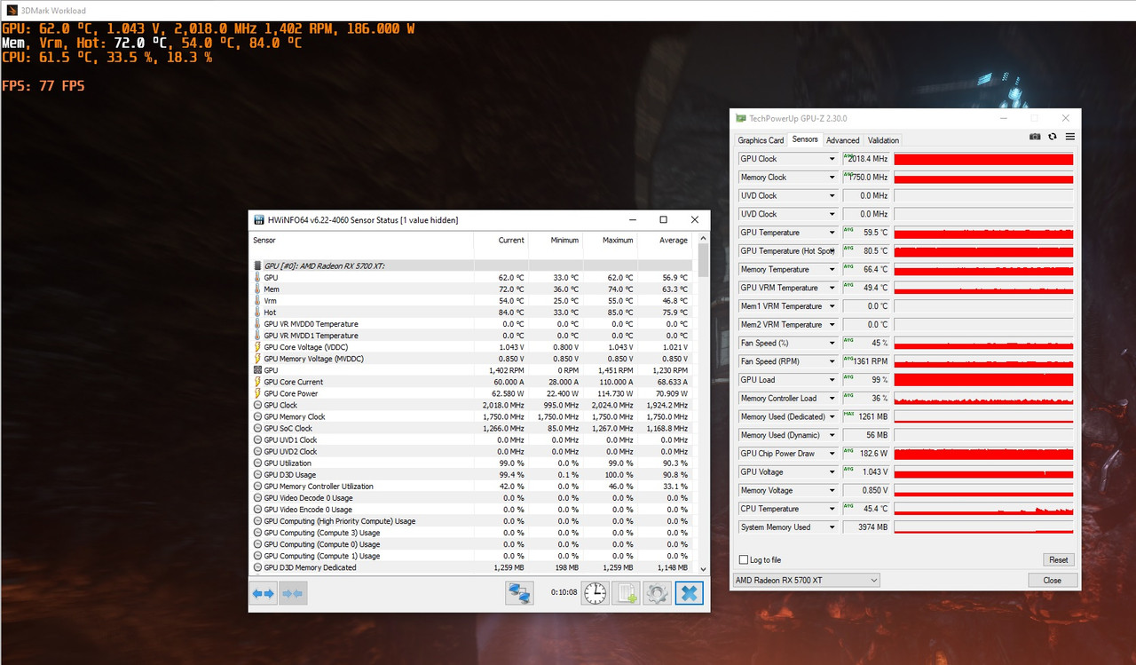Open GPU-Z hamburger menu icon

pos(1070,137)
